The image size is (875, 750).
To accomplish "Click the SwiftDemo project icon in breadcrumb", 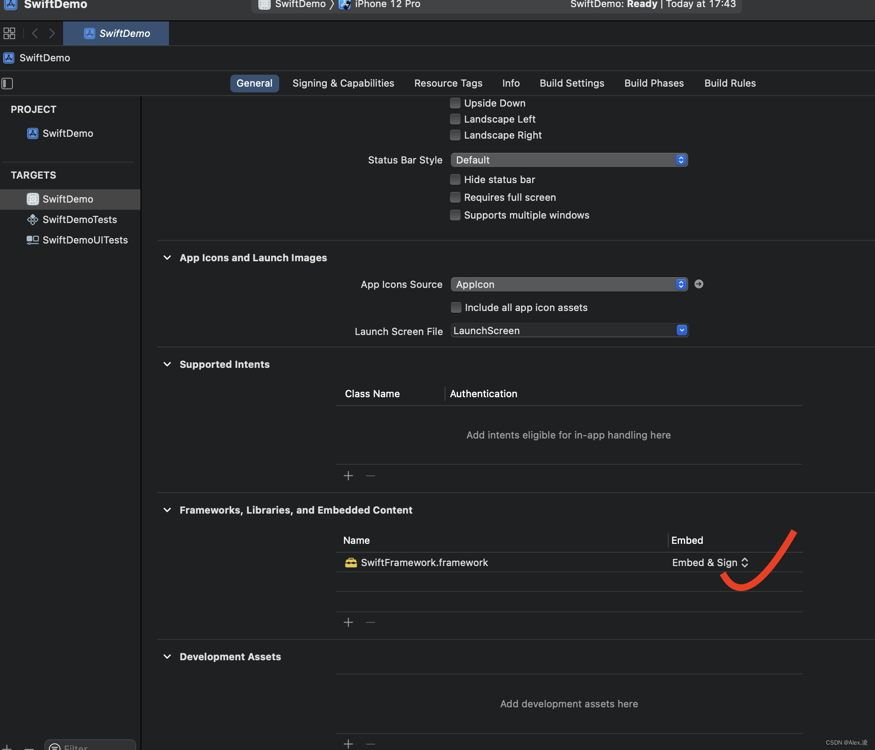I will coord(9,58).
